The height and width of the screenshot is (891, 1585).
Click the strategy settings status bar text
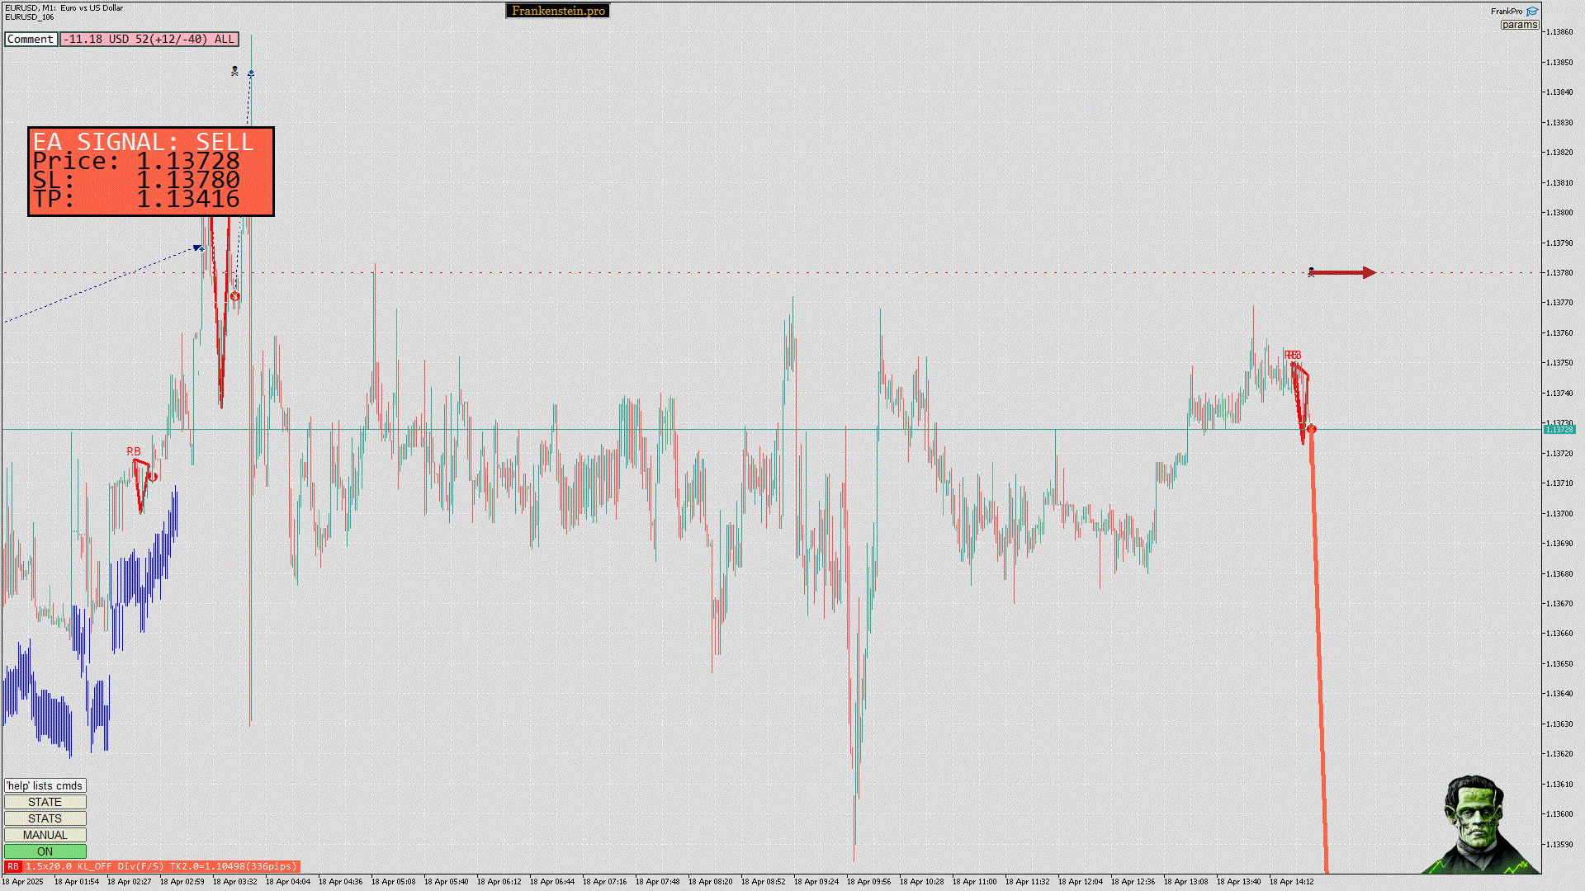pos(160,866)
